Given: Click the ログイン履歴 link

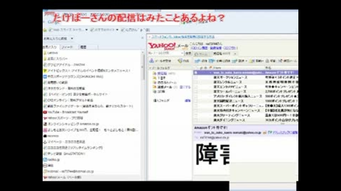Looking at the screenshot, I should 199,48.
